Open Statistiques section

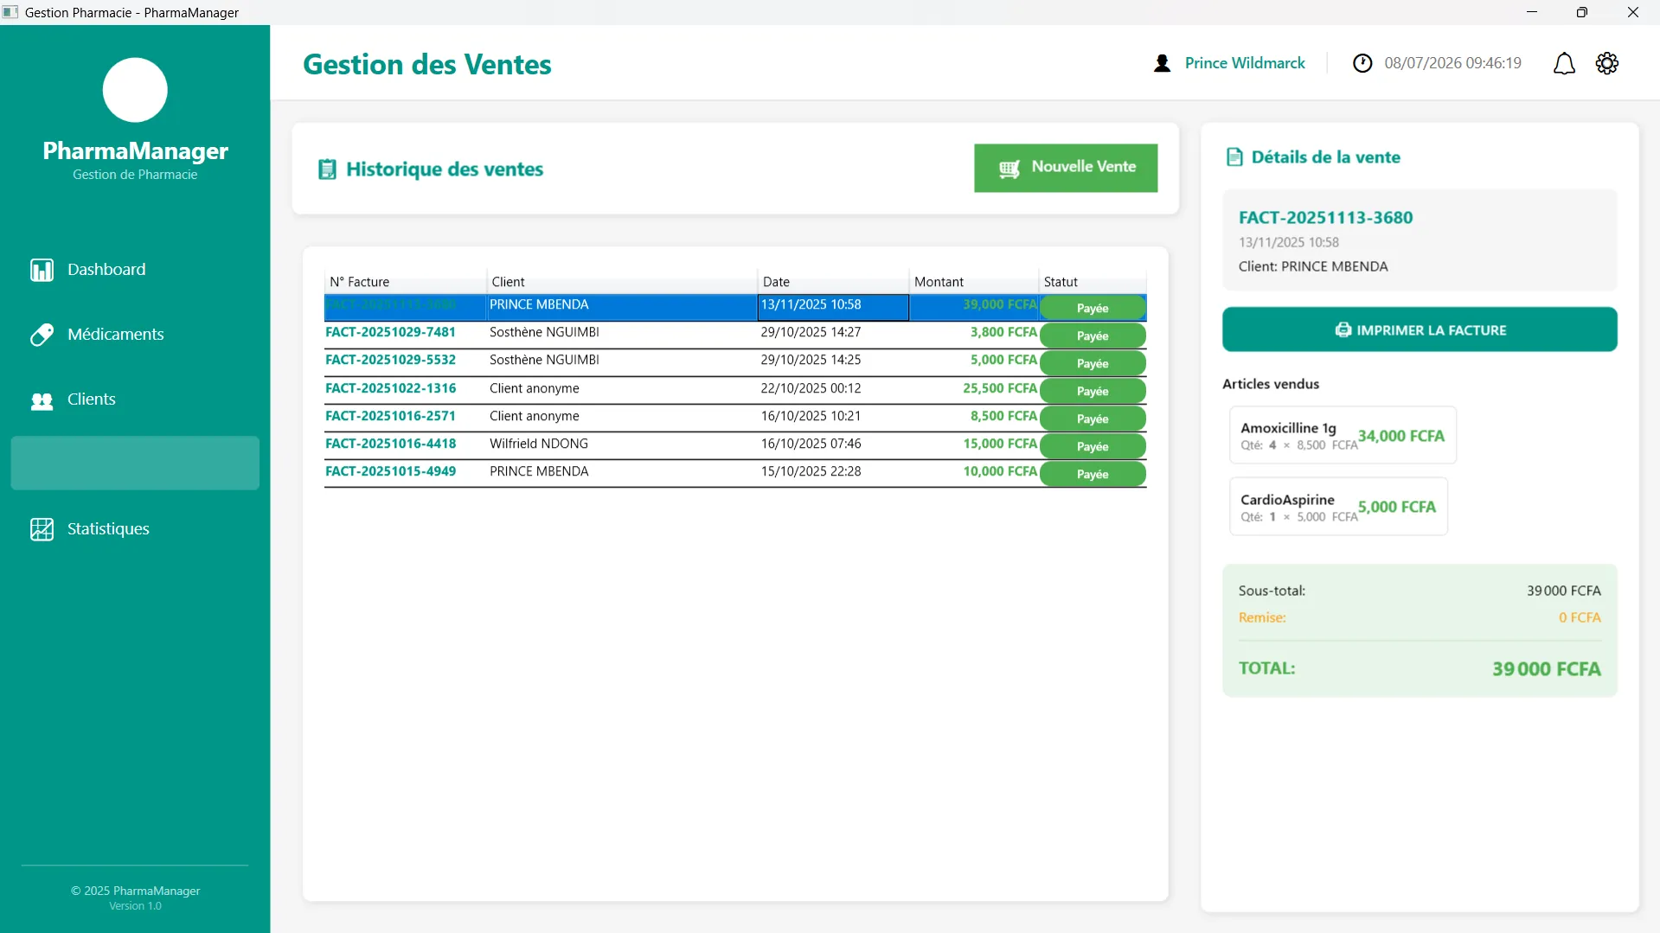[x=135, y=529]
